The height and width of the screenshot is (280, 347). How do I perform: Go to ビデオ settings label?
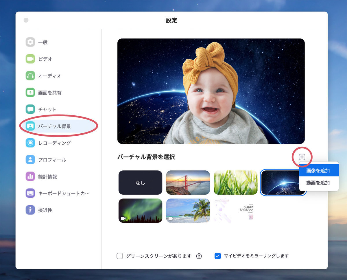tap(45, 59)
